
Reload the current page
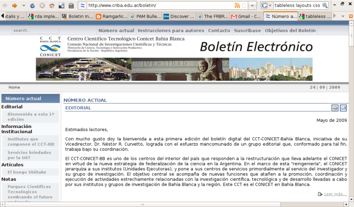click(x=33, y=6)
